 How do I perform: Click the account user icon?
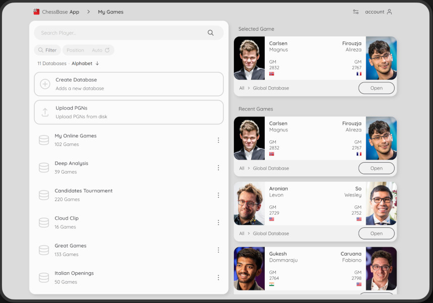click(x=389, y=12)
